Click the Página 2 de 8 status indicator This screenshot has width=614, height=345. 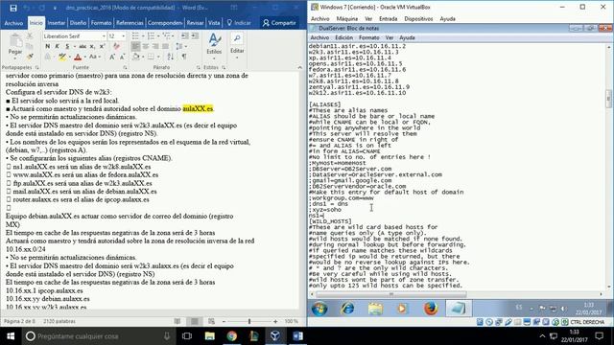click(20, 322)
